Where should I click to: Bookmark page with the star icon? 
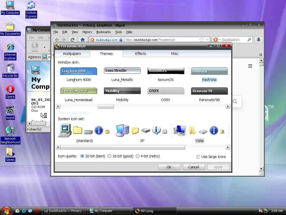click(201, 40)
